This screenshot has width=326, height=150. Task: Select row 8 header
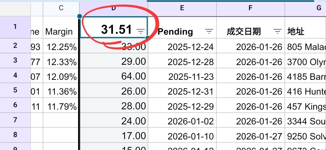pos(15,135)
